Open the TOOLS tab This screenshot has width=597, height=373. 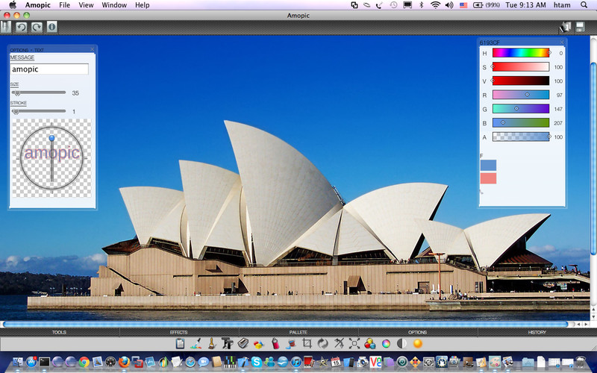point(59,332)
